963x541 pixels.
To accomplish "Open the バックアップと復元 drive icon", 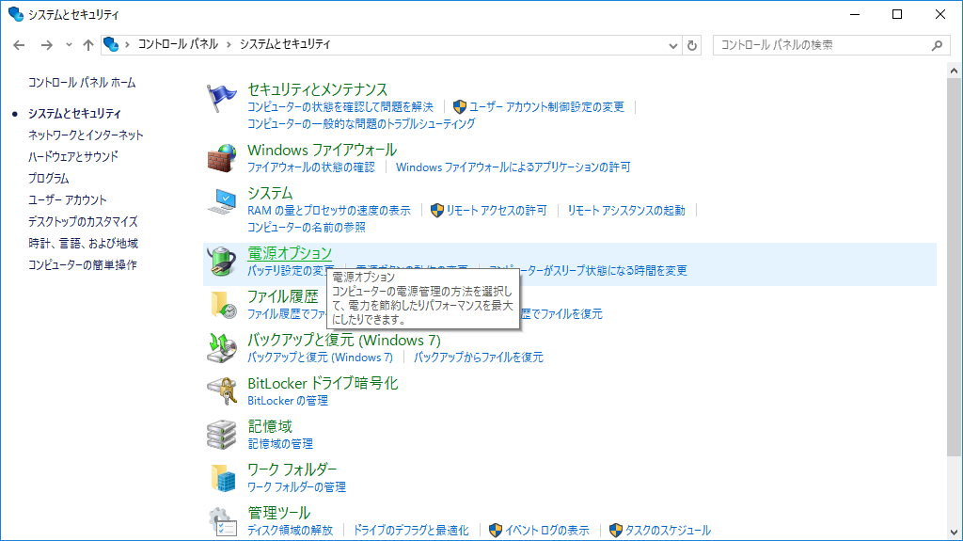I will (221, 348).
